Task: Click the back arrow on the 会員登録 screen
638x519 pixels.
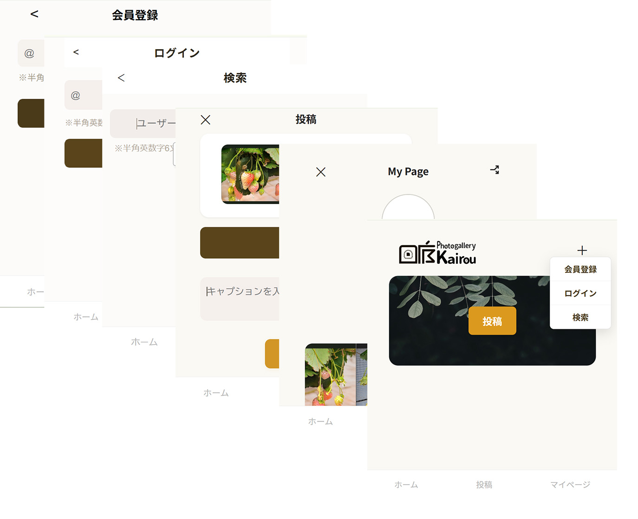Action: (34, 14)
